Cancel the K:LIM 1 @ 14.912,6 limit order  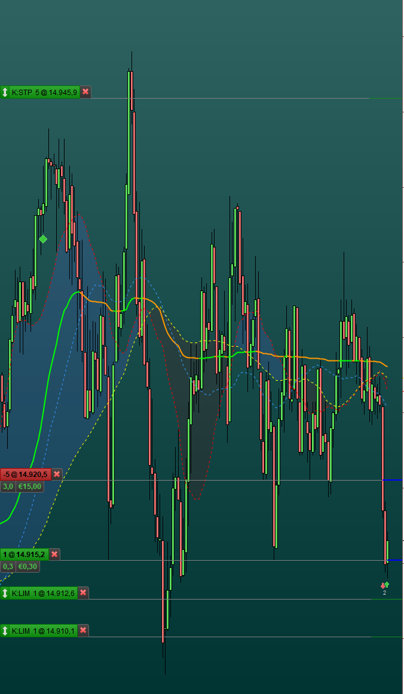83,592
